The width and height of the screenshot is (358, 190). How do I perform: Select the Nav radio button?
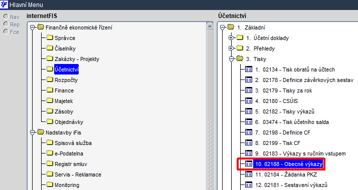(x=6, y=17)
